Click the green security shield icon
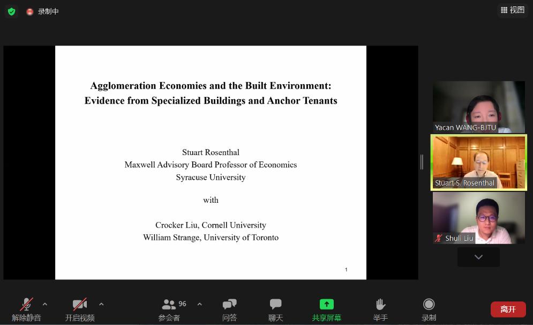The height and width of the screenshot is (325, 533). (x=12, y=12)
